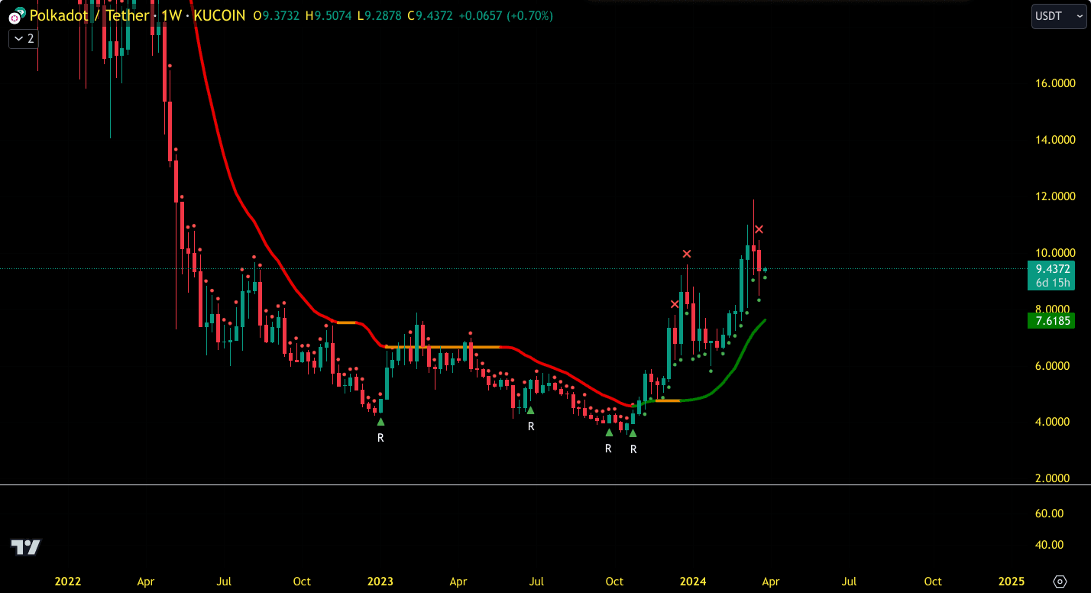Click the 40.00 lower pane scale label

coord(1049,545)
